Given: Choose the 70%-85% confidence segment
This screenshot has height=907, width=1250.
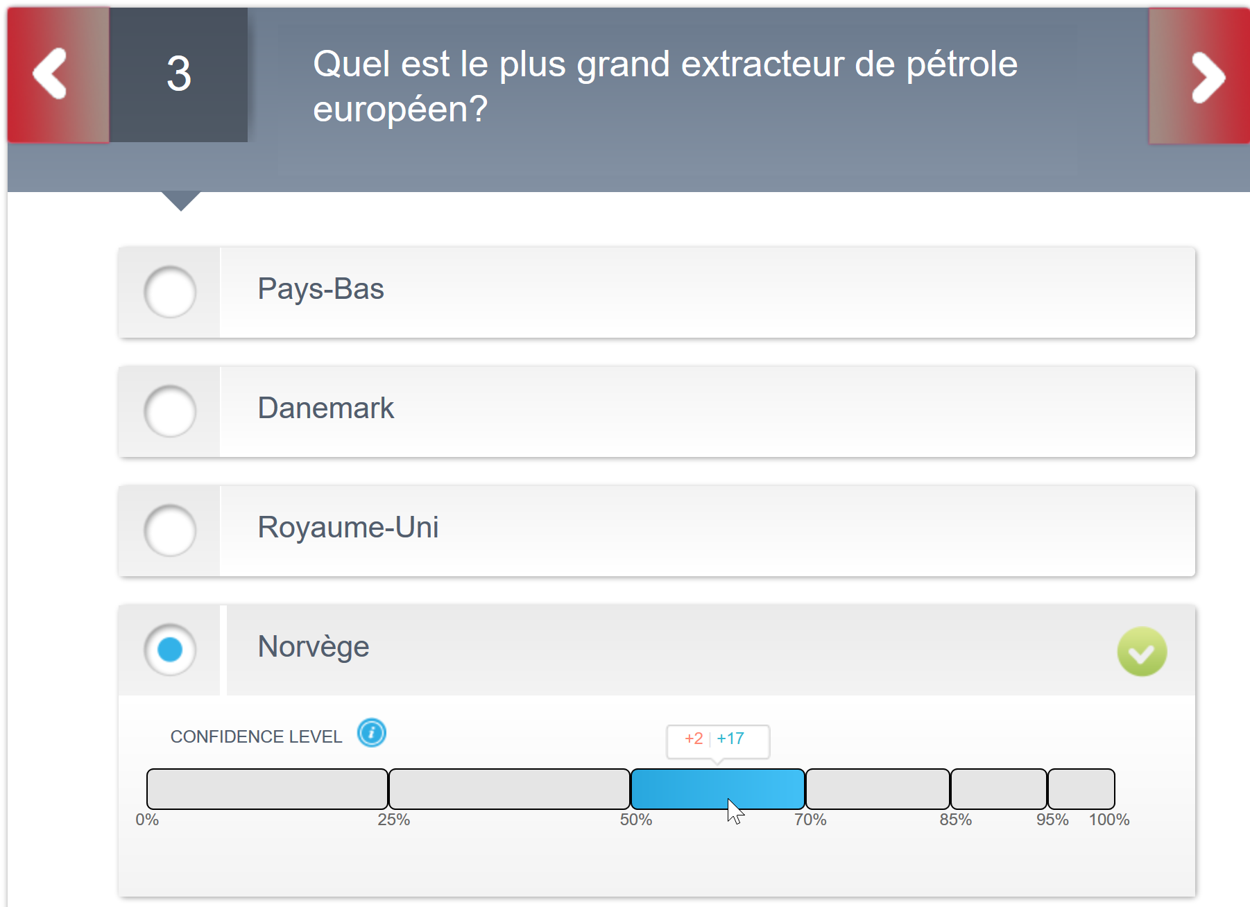Looking at the screenshot, I should (x=877, y=789).
